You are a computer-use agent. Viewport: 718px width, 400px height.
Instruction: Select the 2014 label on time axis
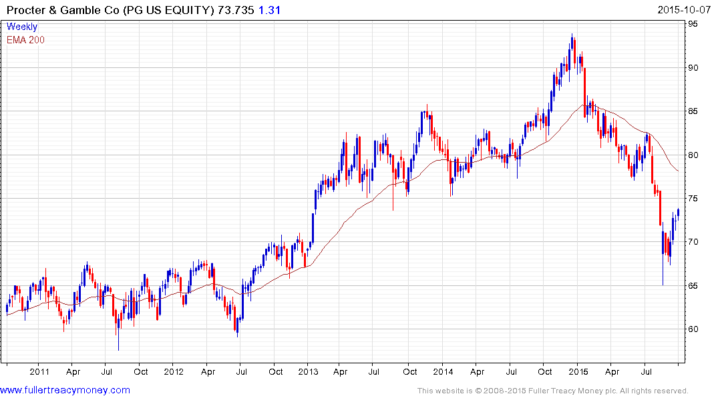tap(443, 371)
